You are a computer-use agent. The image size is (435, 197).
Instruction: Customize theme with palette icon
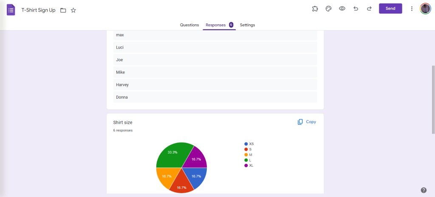coord(328,9)
